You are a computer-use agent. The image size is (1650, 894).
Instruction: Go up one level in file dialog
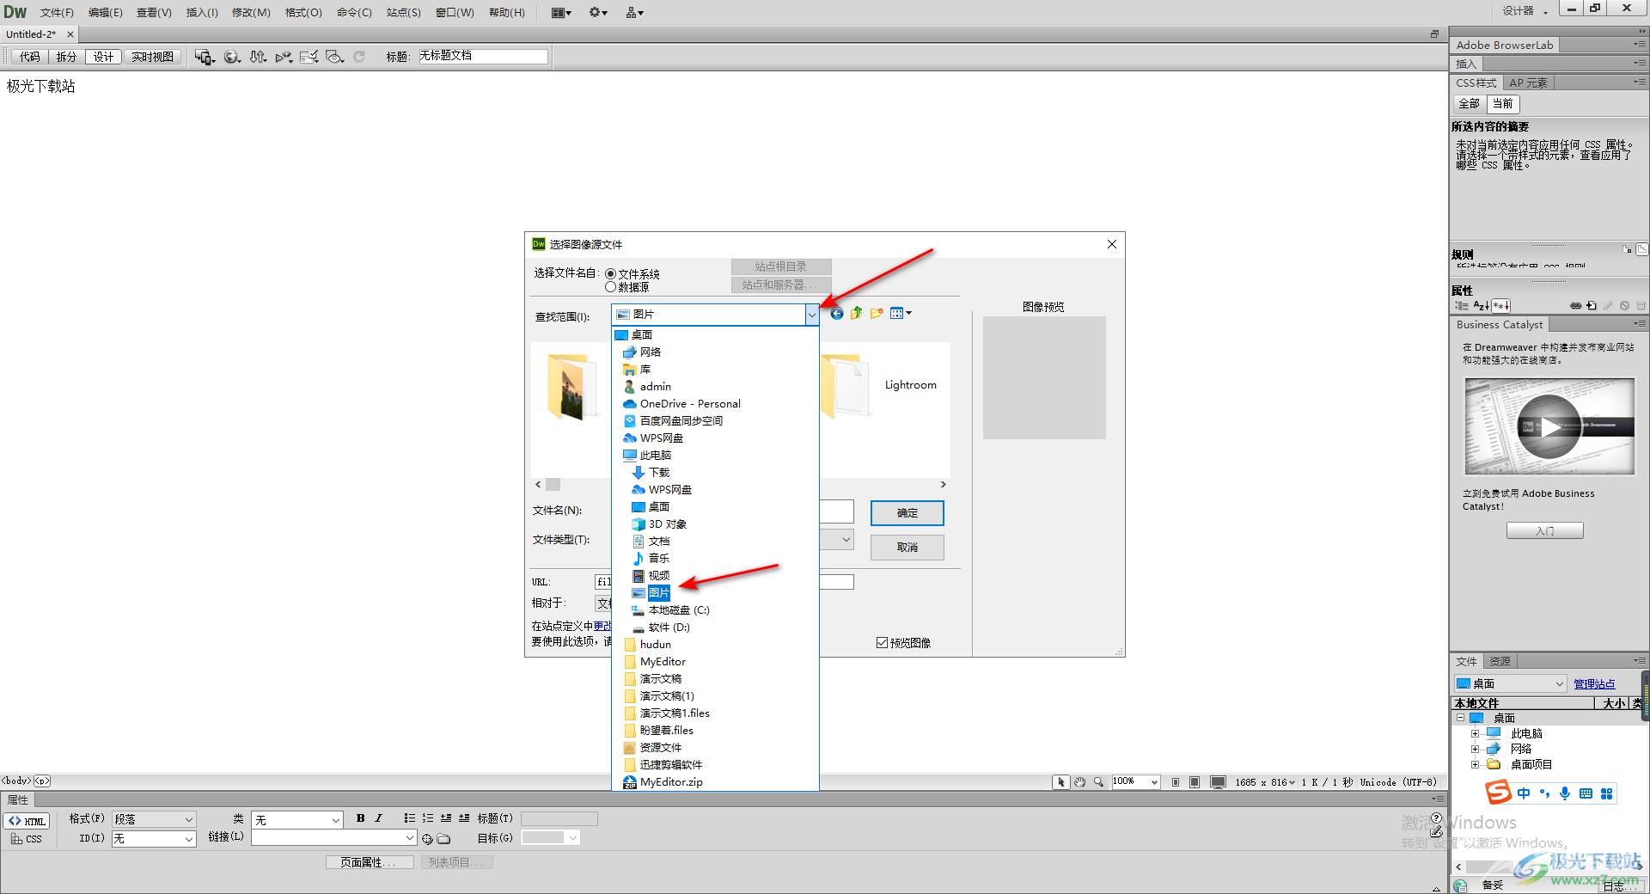(856, 314)
